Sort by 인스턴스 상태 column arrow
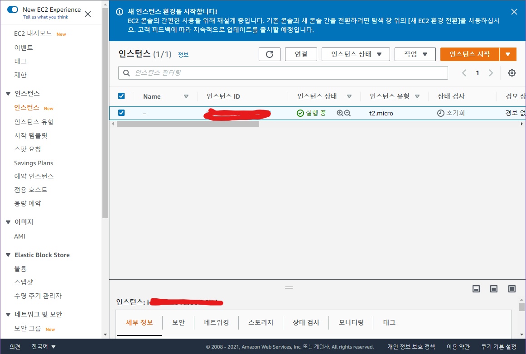 (349, 96)
